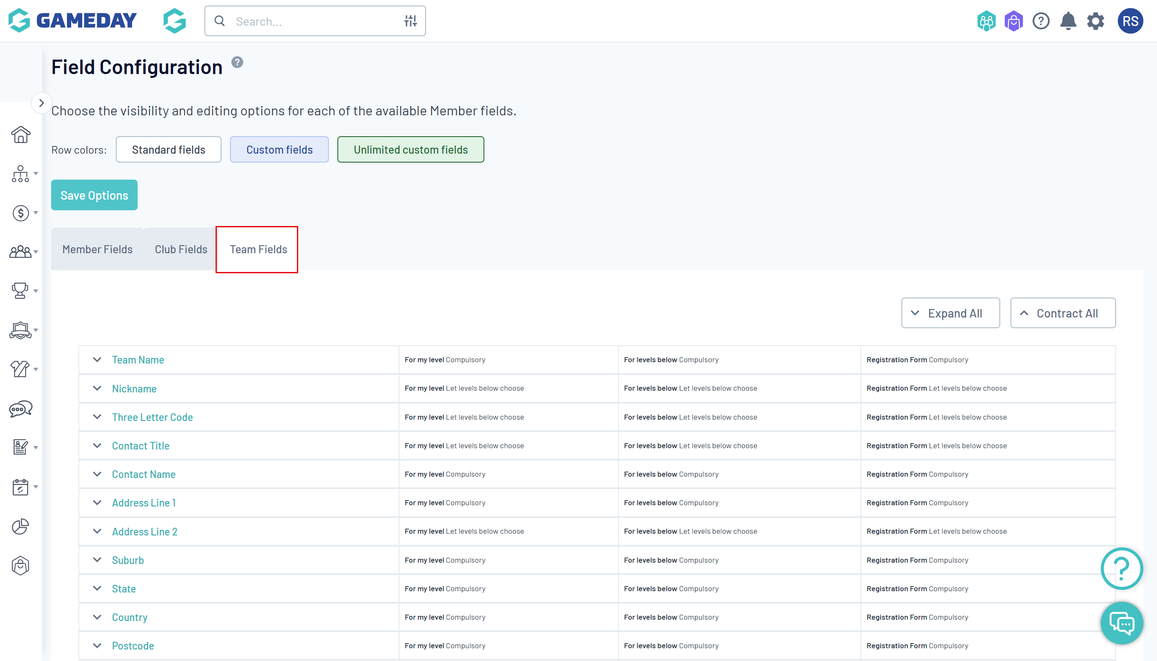This screenshot has height=661, width=1157.
Task: Click the Save Options button
Action: (94, 195)
